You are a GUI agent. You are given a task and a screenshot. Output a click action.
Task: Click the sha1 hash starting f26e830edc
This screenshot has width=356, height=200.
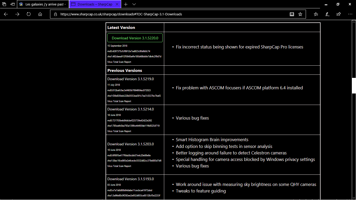pos(134,96)
